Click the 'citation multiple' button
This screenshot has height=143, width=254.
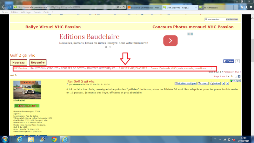point(185,83)
